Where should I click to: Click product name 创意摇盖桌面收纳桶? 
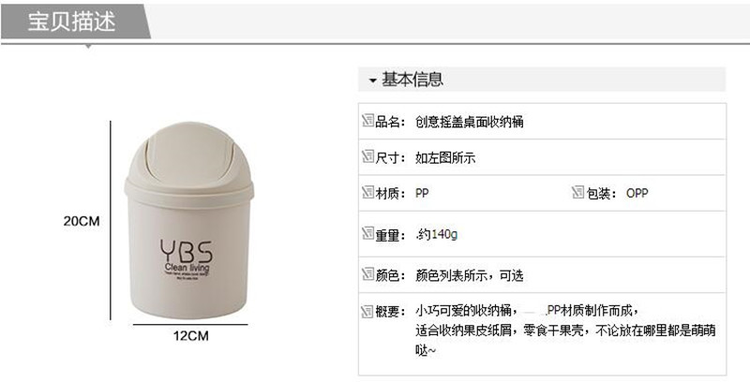click(x=470, y=122)
